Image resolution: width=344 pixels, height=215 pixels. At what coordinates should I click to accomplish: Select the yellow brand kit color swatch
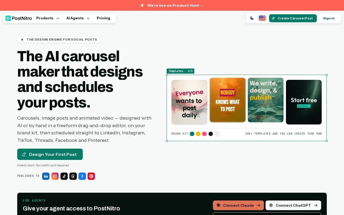198,134
